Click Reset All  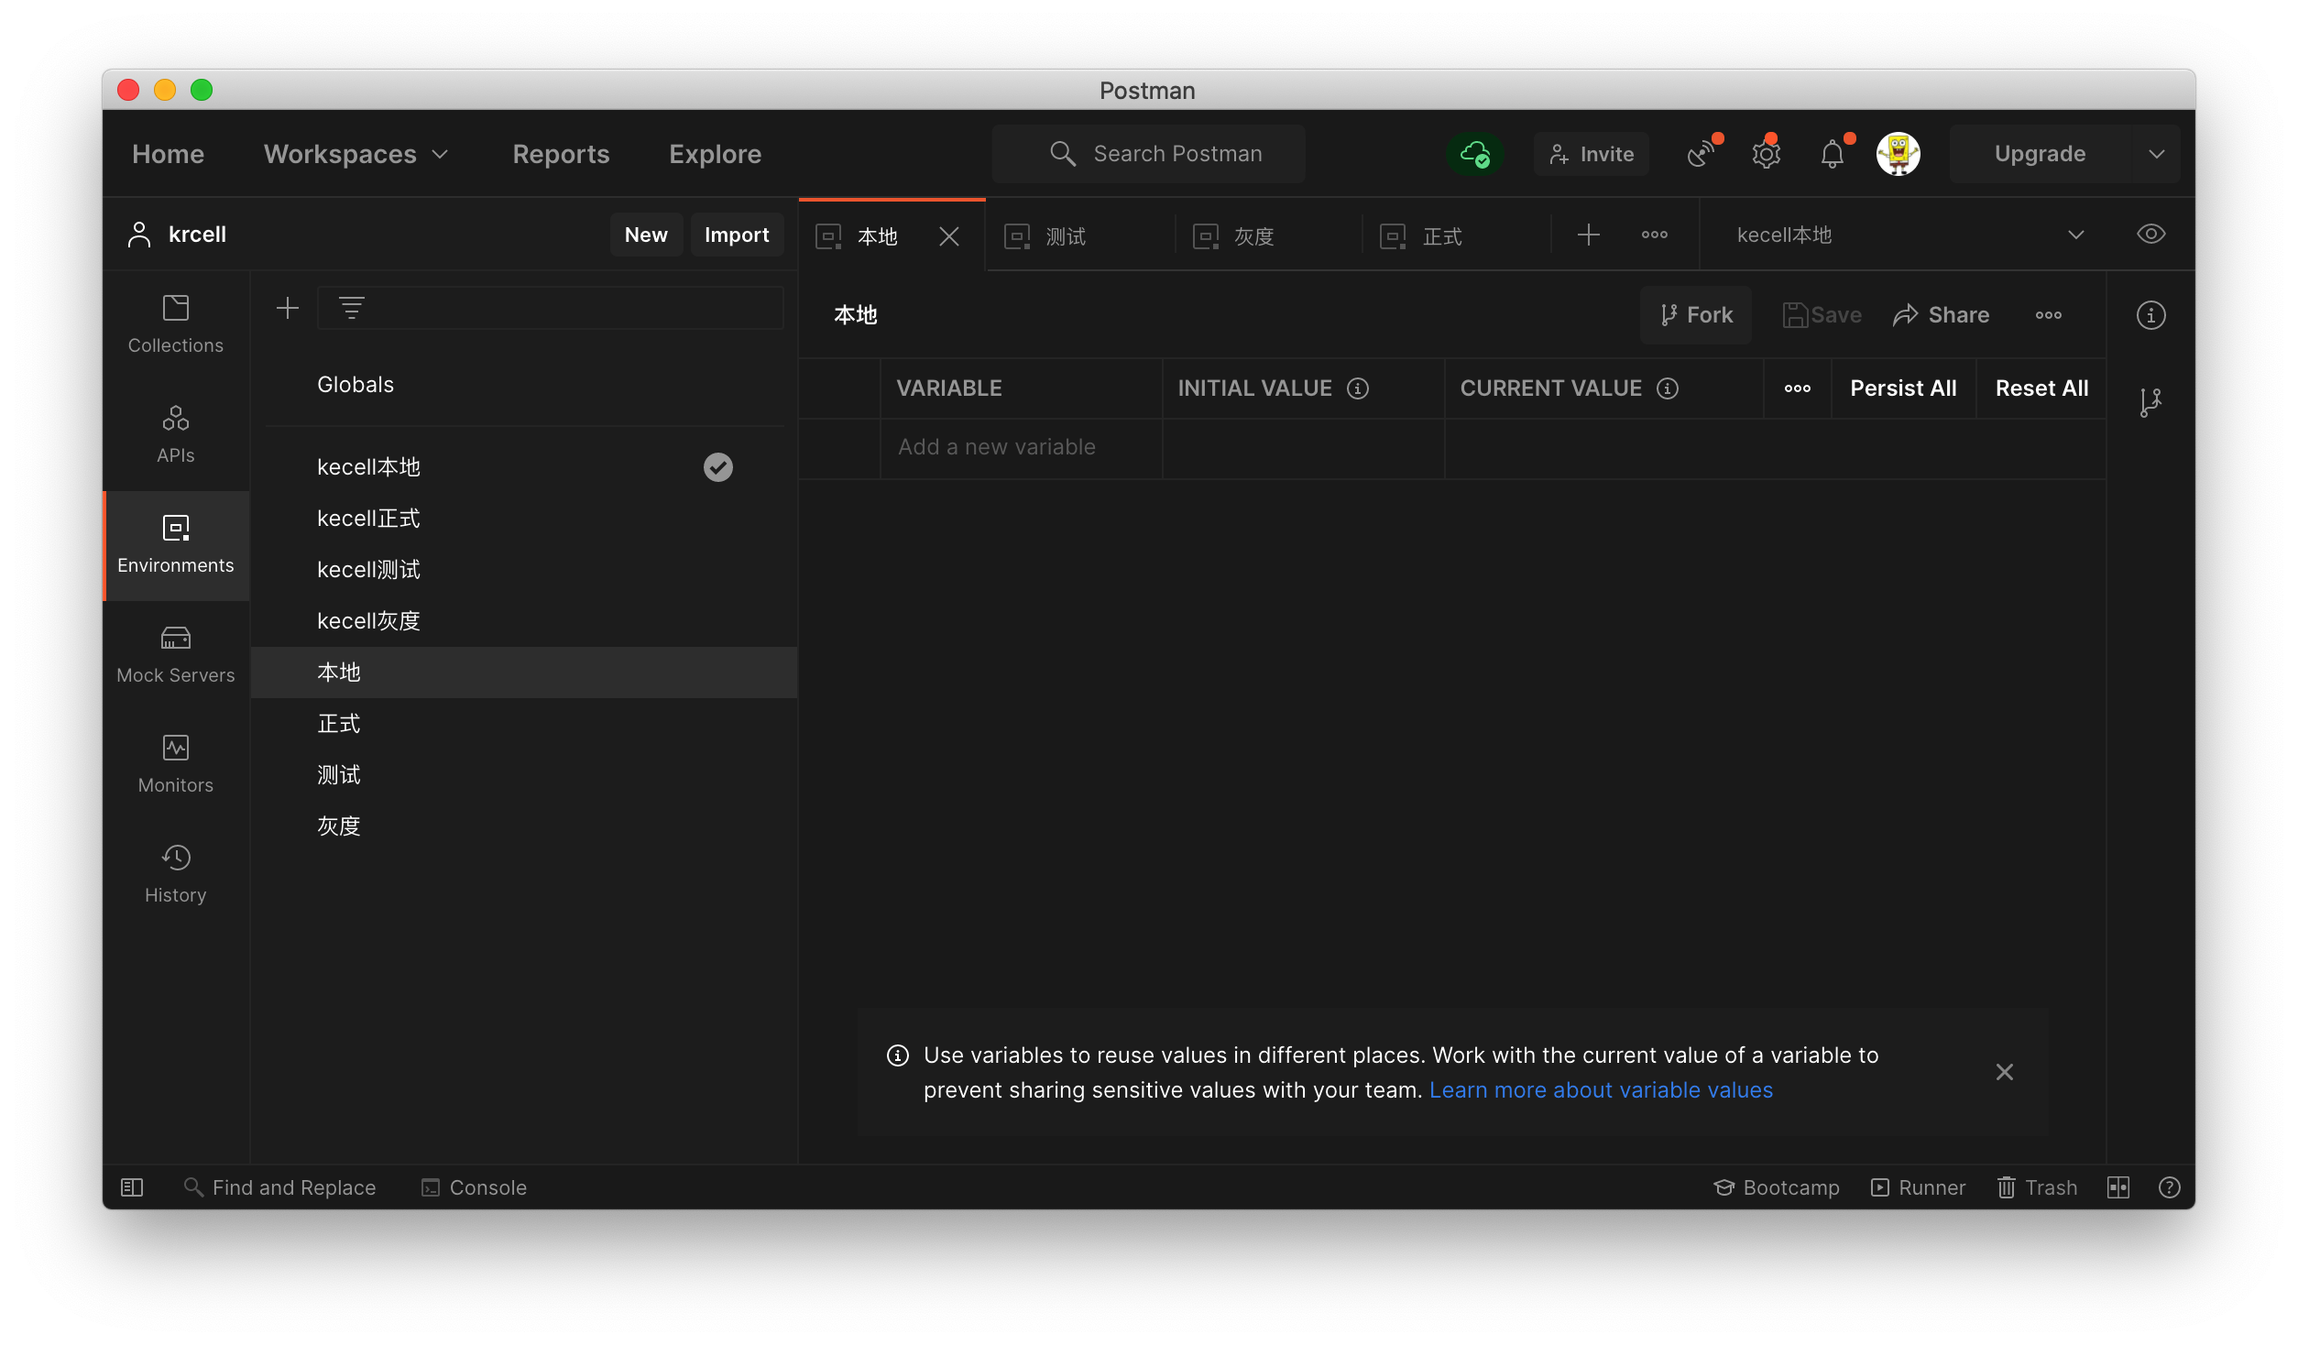[2041, 388]
